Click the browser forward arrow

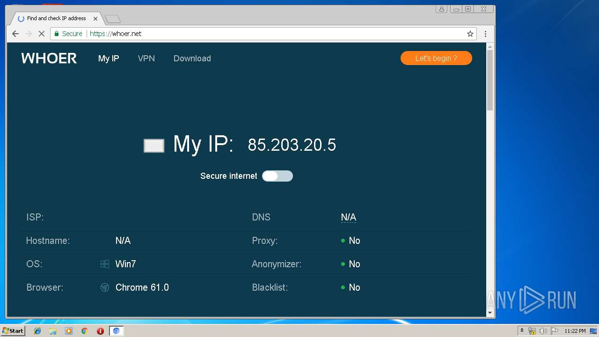28,34
